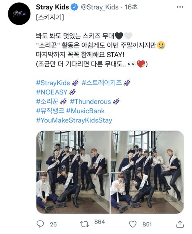The width and height of the screenshot is (192, 234).
Task: Click the Stray Kids profile avatar
Action: (19, 14)
